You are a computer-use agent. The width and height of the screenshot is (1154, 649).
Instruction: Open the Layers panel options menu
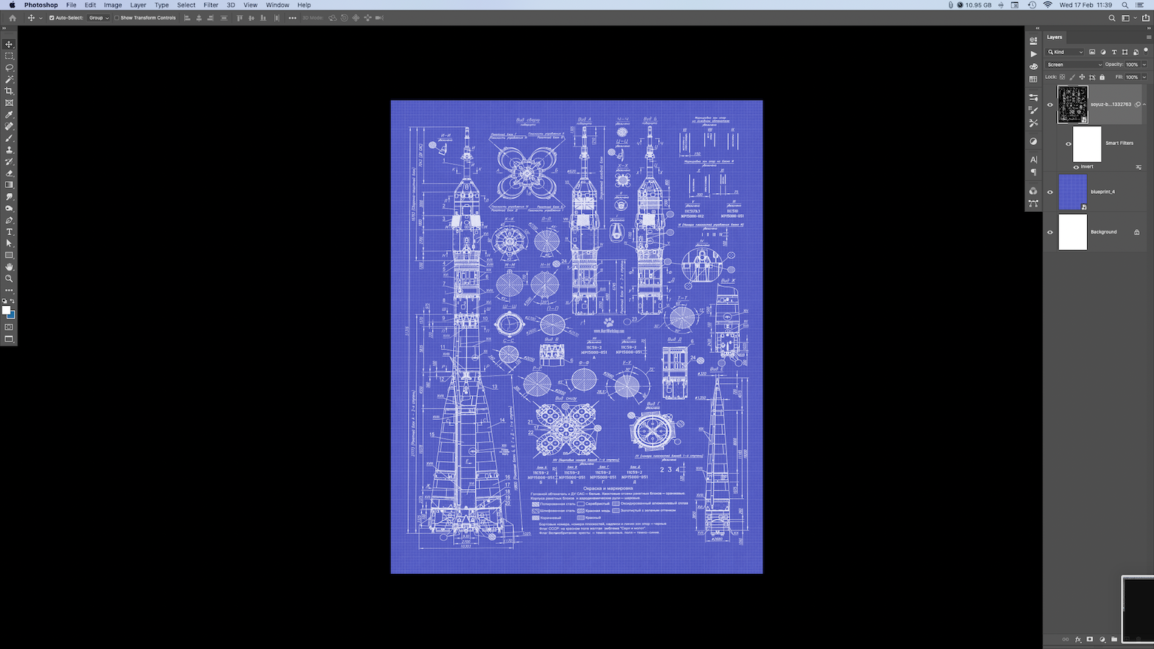tap(1149, 37)
